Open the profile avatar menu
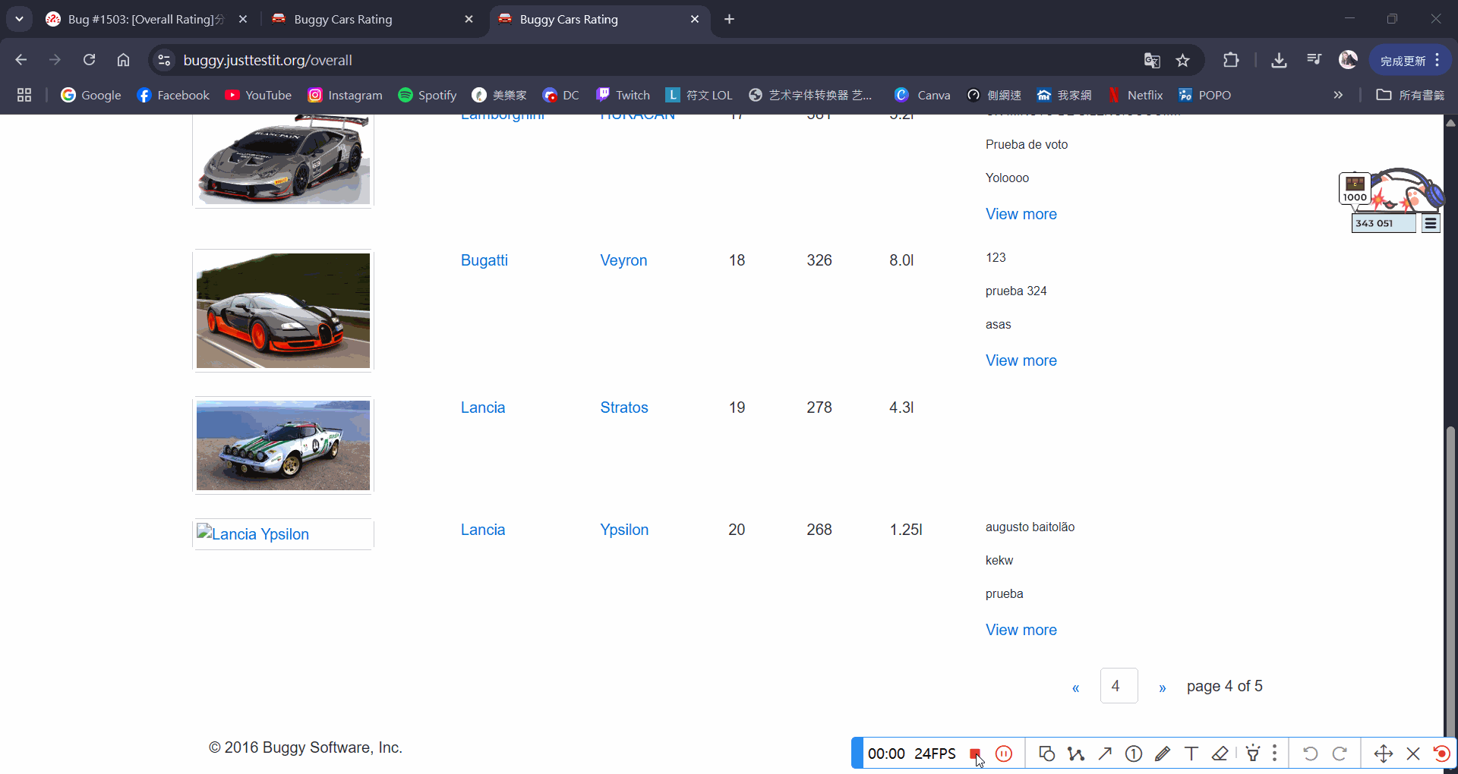1458x774 pixels. [x=1348, y=60]
